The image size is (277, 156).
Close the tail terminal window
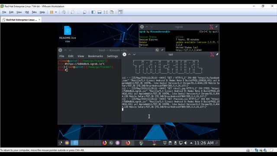tap(124, 54)
